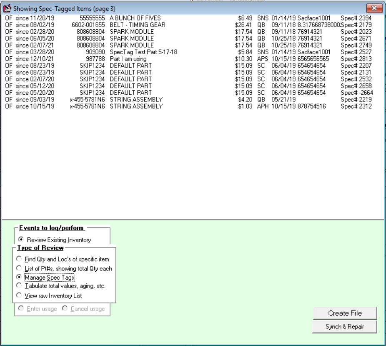Select the Manage Spec Tags option
Image resolution: width=386 pixels, height=346 pixels.
tap(20, 277)
